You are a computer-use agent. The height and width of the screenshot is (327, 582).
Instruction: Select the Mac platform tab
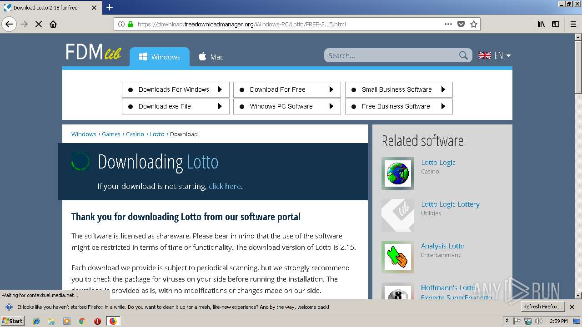click(x=211, y=57)
